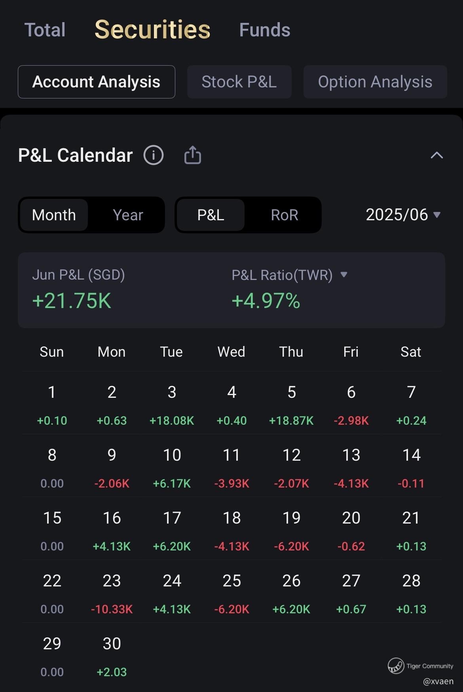The image size is (463, 692).
Task: Tap the share icon beside P&L Calendar
Action: (x=193, y=155)
